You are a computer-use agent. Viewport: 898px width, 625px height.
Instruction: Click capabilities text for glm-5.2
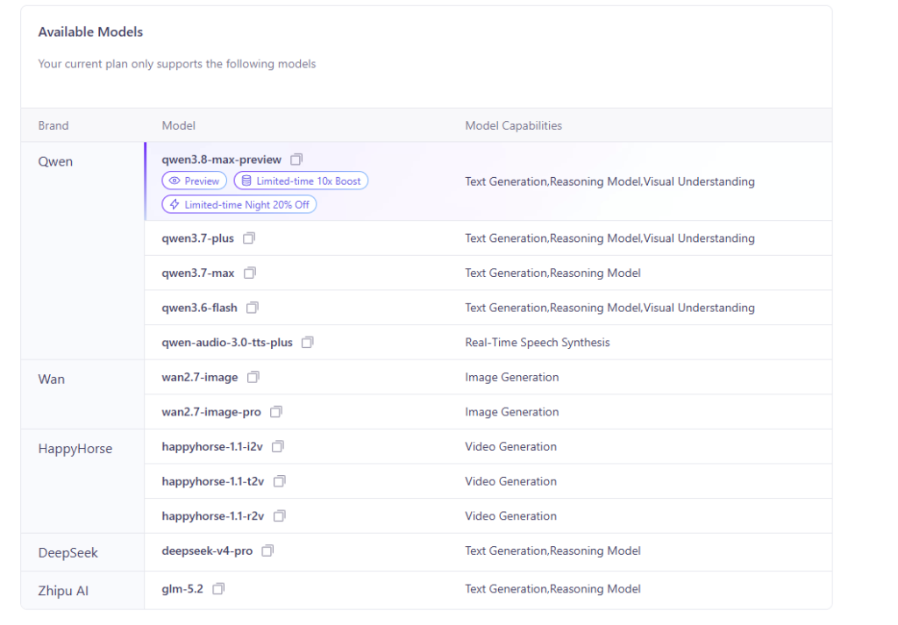point(552,589)
